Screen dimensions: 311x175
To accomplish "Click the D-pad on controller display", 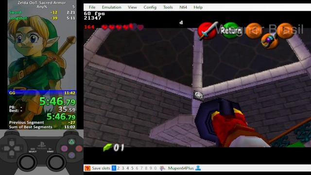I will tap(12, 148).
